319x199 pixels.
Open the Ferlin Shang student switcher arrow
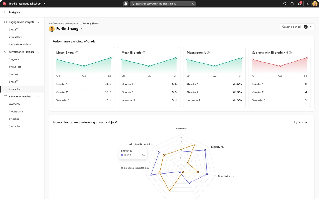tap(81, 29)
